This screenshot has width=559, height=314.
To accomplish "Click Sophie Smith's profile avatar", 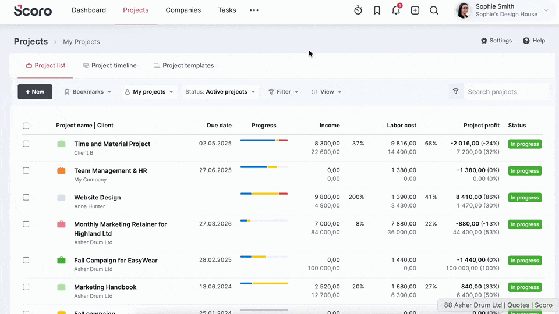I will pos(463,10).
